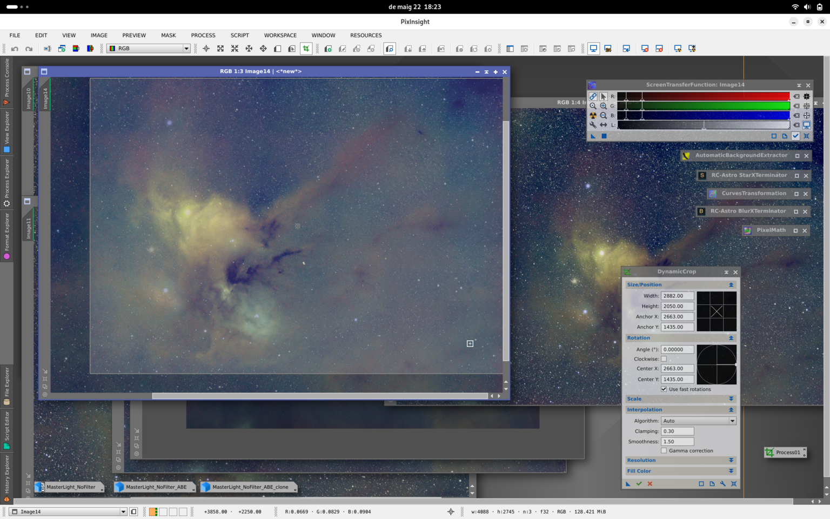Select the STF edit mode arrow pointer
This screenshot has height=519, width=830.
(x=603, y=96)
